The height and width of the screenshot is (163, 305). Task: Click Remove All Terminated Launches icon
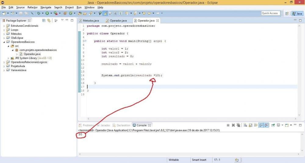239,125
